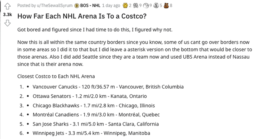
Task: Click the Vancouver Canucks list entry
Action: tap(108, 87)
